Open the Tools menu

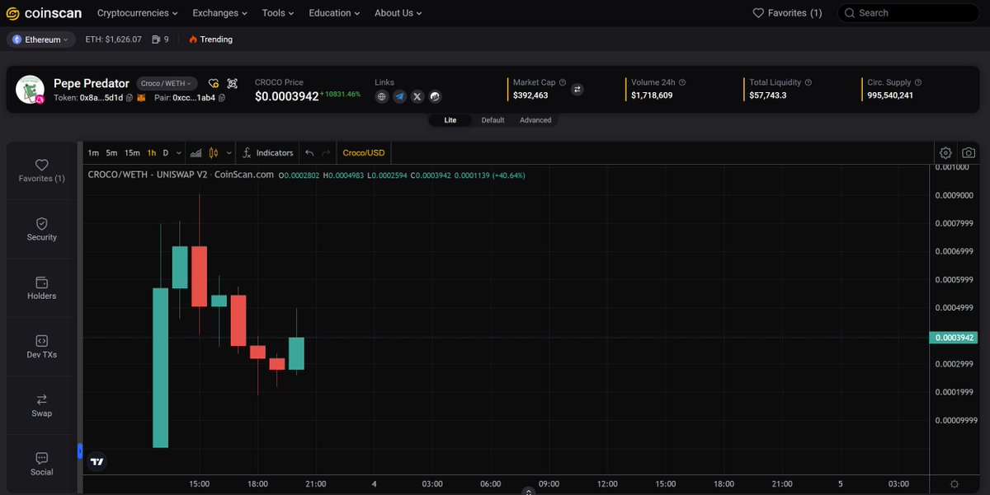click(278, 13)
